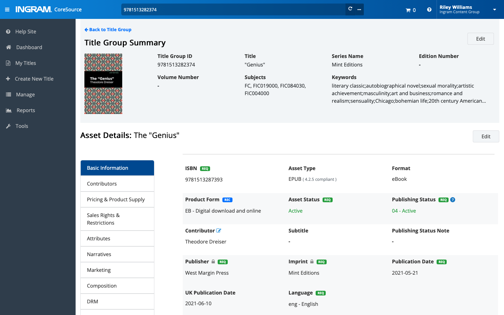Click the Publishing Status help icon
Image resolution: width=504 pixels, height=315 pixels.
(x=453, y=200)
